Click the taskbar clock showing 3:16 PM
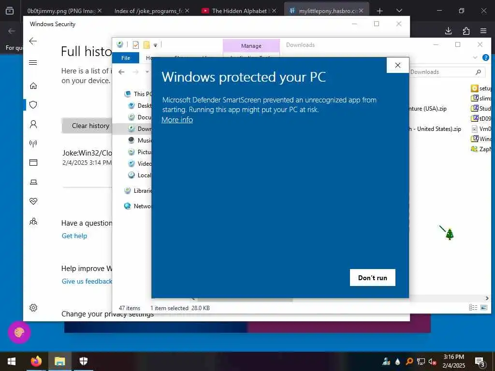This screenshot has width=495, height=371. tap(453, 361)
